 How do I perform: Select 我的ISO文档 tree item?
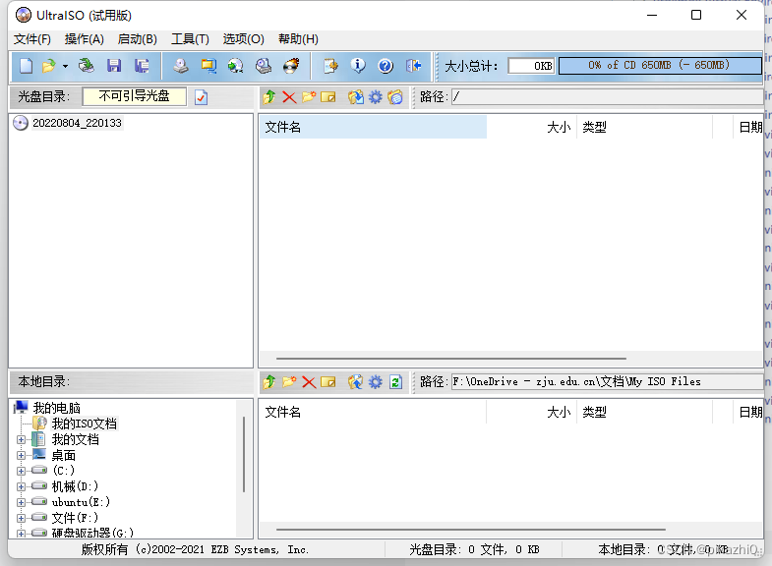(85, 424)
